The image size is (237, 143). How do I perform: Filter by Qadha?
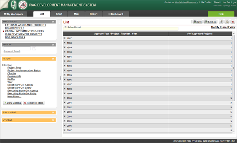(x=11, y=79)
